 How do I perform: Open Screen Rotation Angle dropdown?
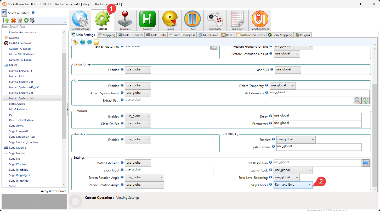[x=145, y=177]
